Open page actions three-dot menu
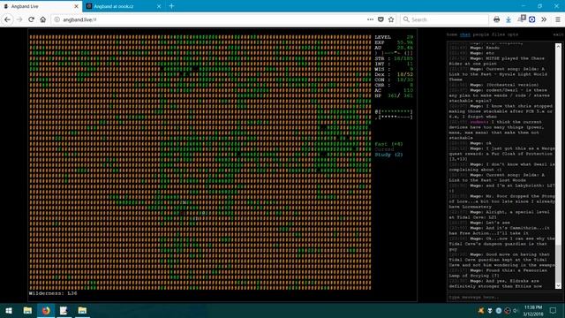This screenshot has height=318, width=565. point(370,19)
